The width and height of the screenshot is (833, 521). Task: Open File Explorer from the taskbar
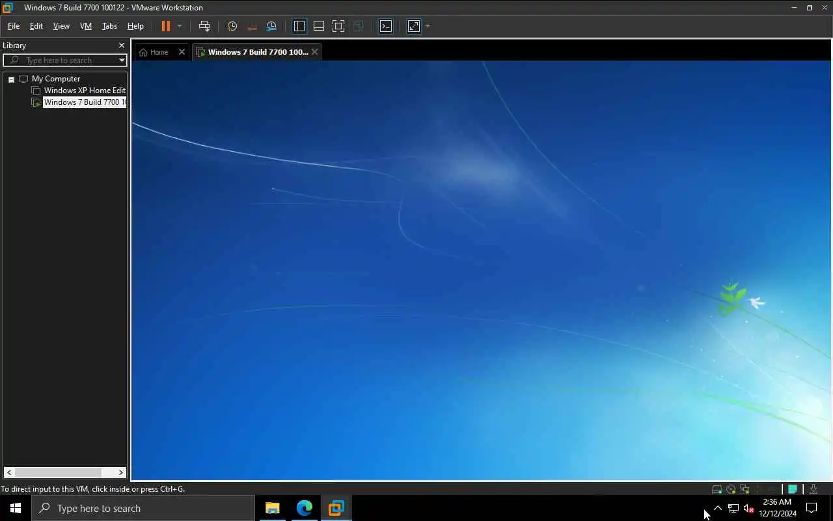(273, 508)
